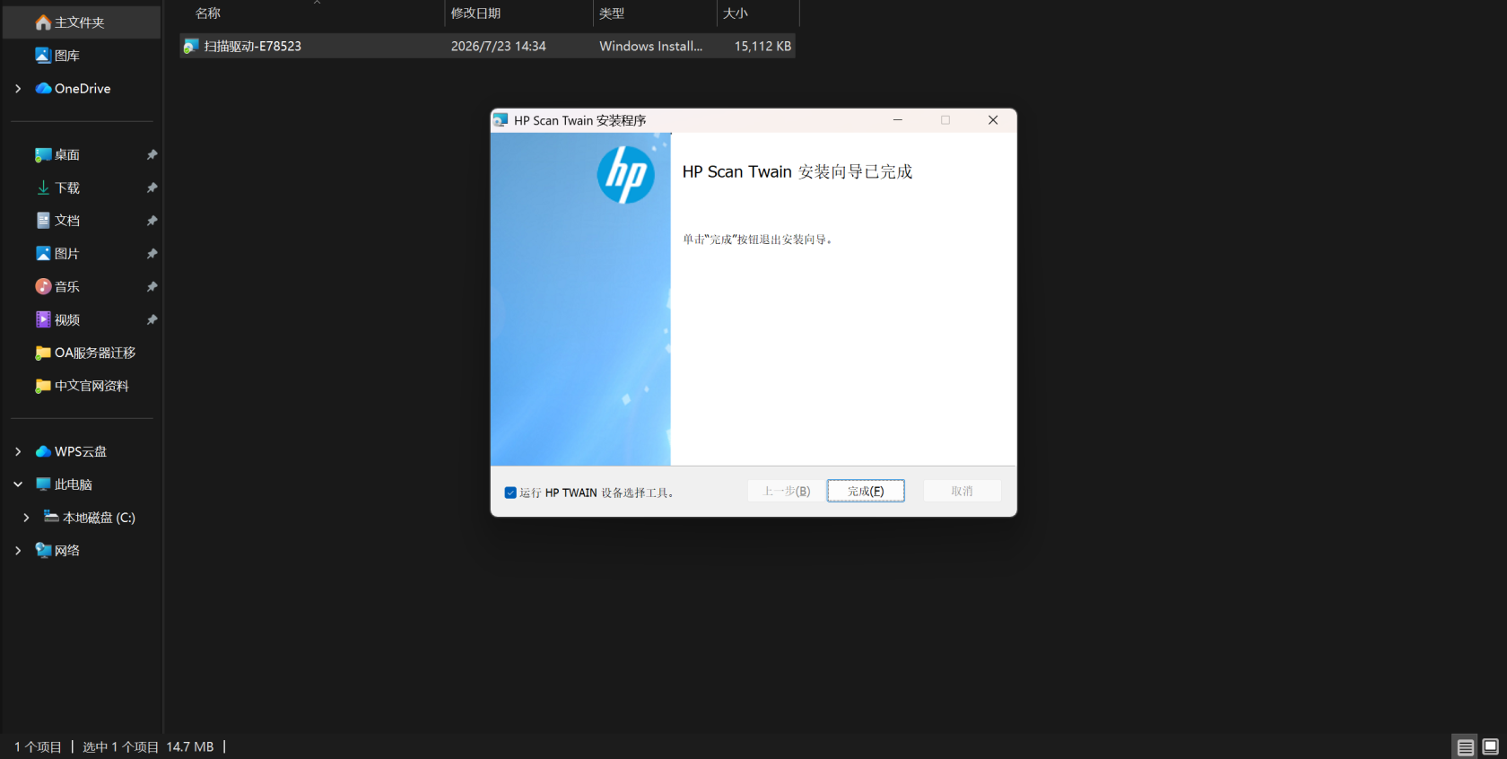The width and height of the screenshot is (1507, 759).
Task: Click the 运行 HP TWAIN 设备选择工具 label
Action: (x=597, y=493)
